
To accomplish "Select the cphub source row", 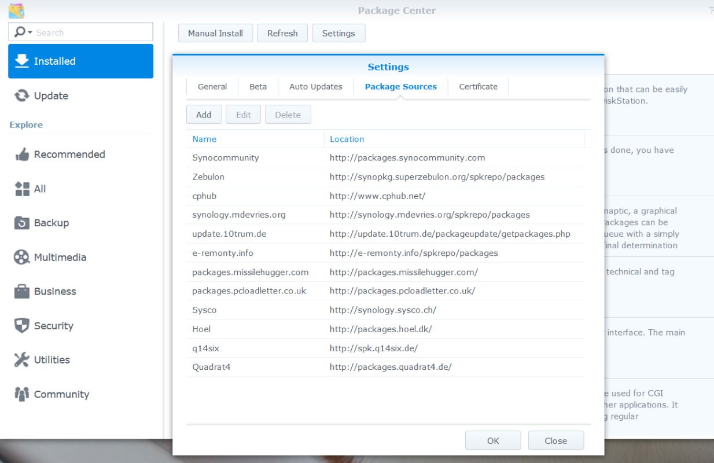I will click(385, 196).
